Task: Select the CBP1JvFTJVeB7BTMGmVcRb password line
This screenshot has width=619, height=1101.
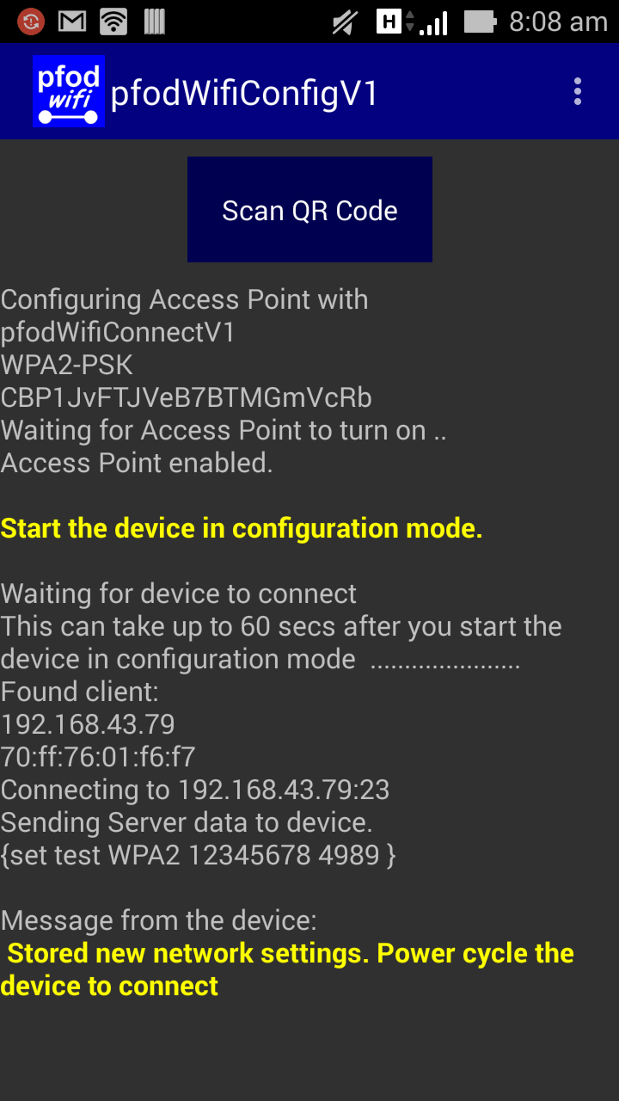Action: [x=187, y=398]
